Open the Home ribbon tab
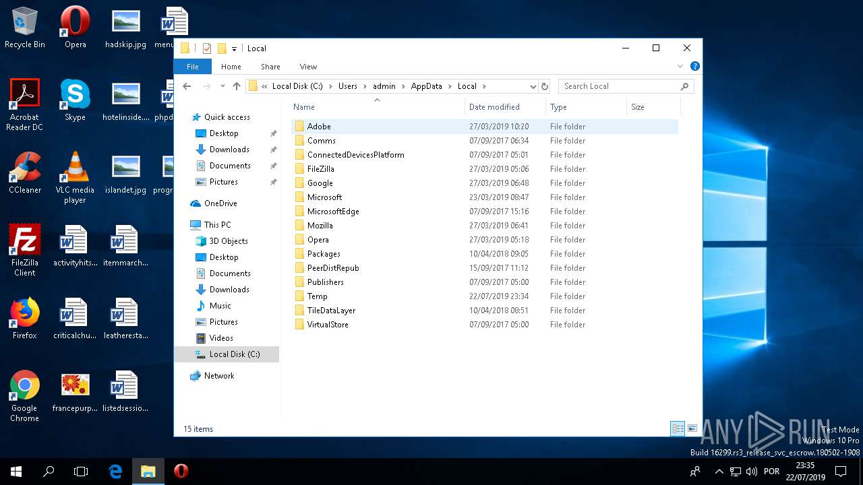Viewport: 863px width, 485px height. tap(231, 67)
